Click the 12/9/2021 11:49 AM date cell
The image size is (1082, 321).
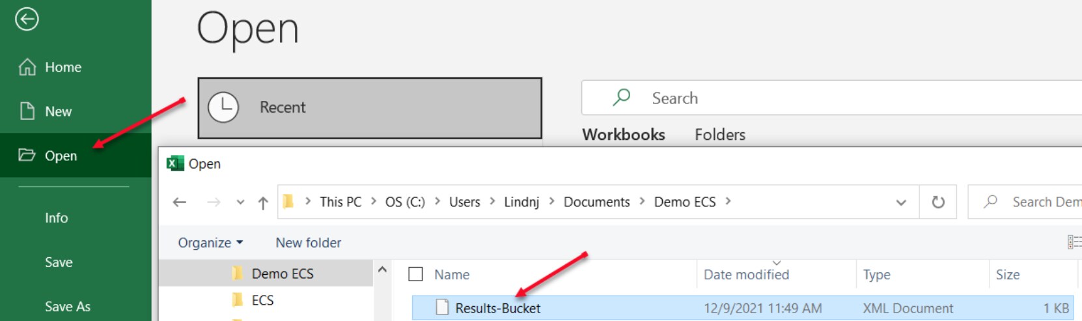762,308
